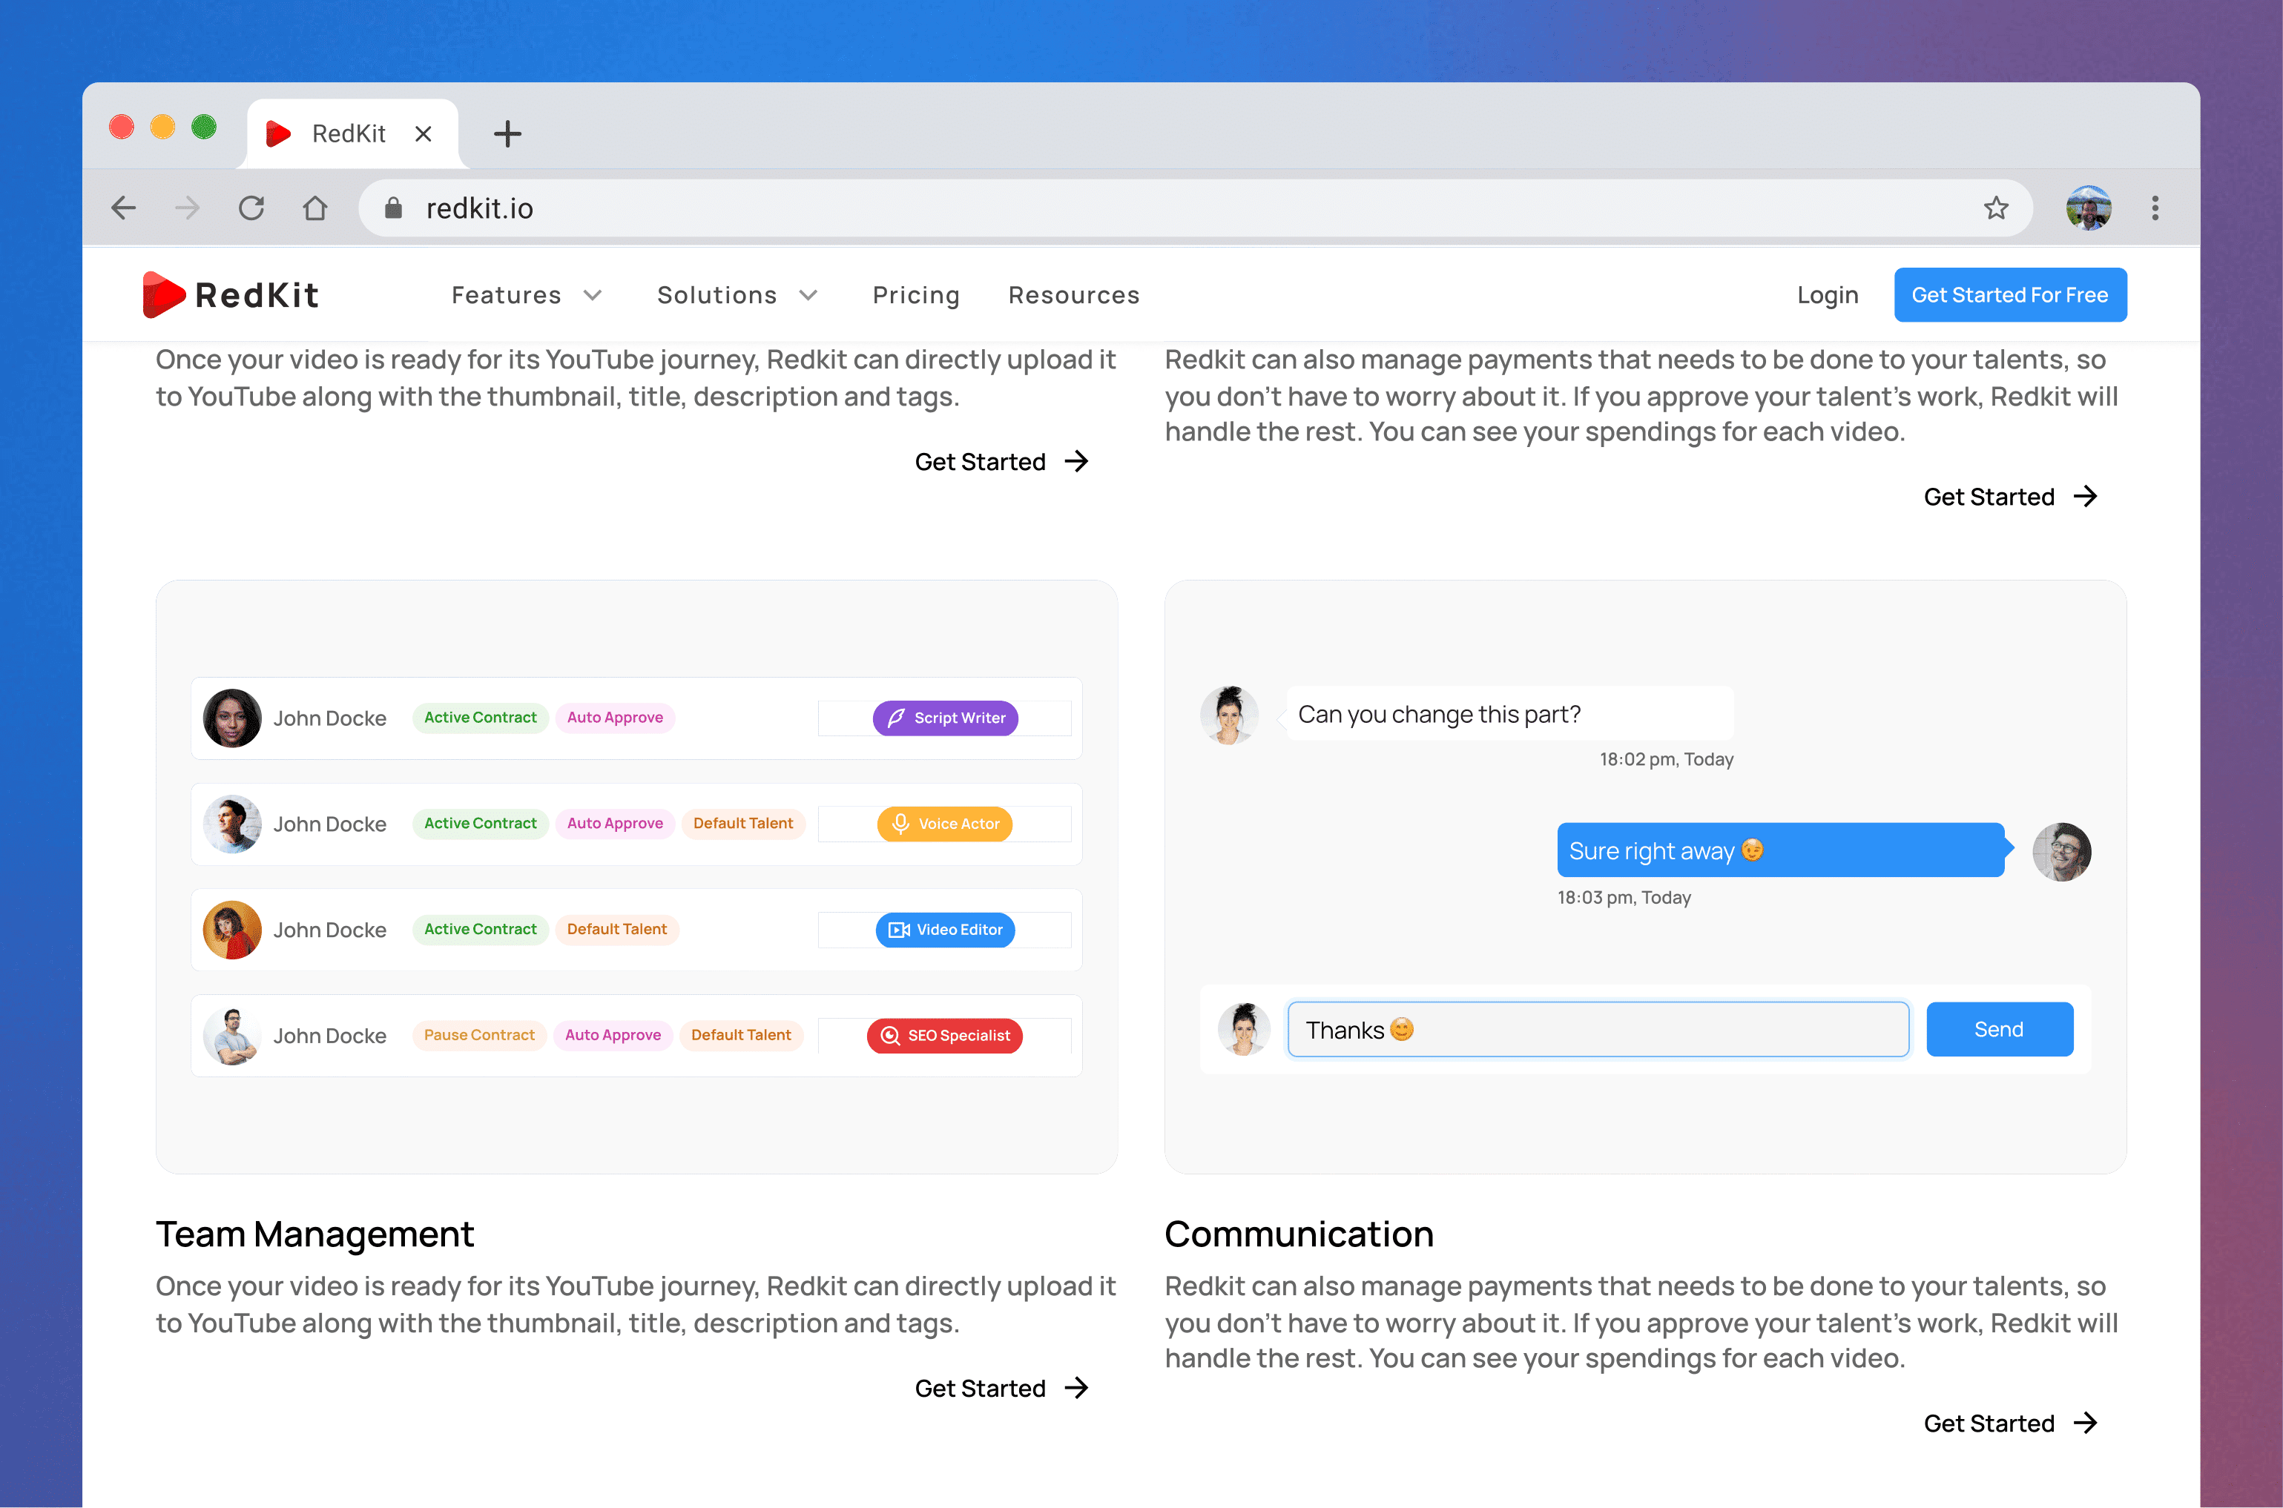Click the Chrome profile avatar
The image size is (2283, 1508).
[2088, 208]
